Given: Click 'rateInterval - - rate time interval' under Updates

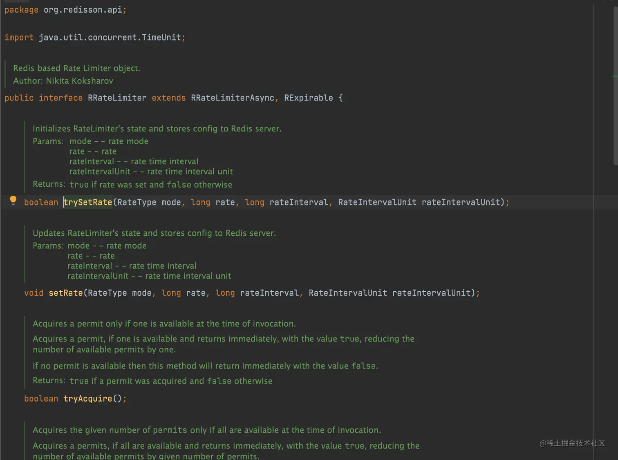Looking at the screenshot, I should [x=132, y=266].
